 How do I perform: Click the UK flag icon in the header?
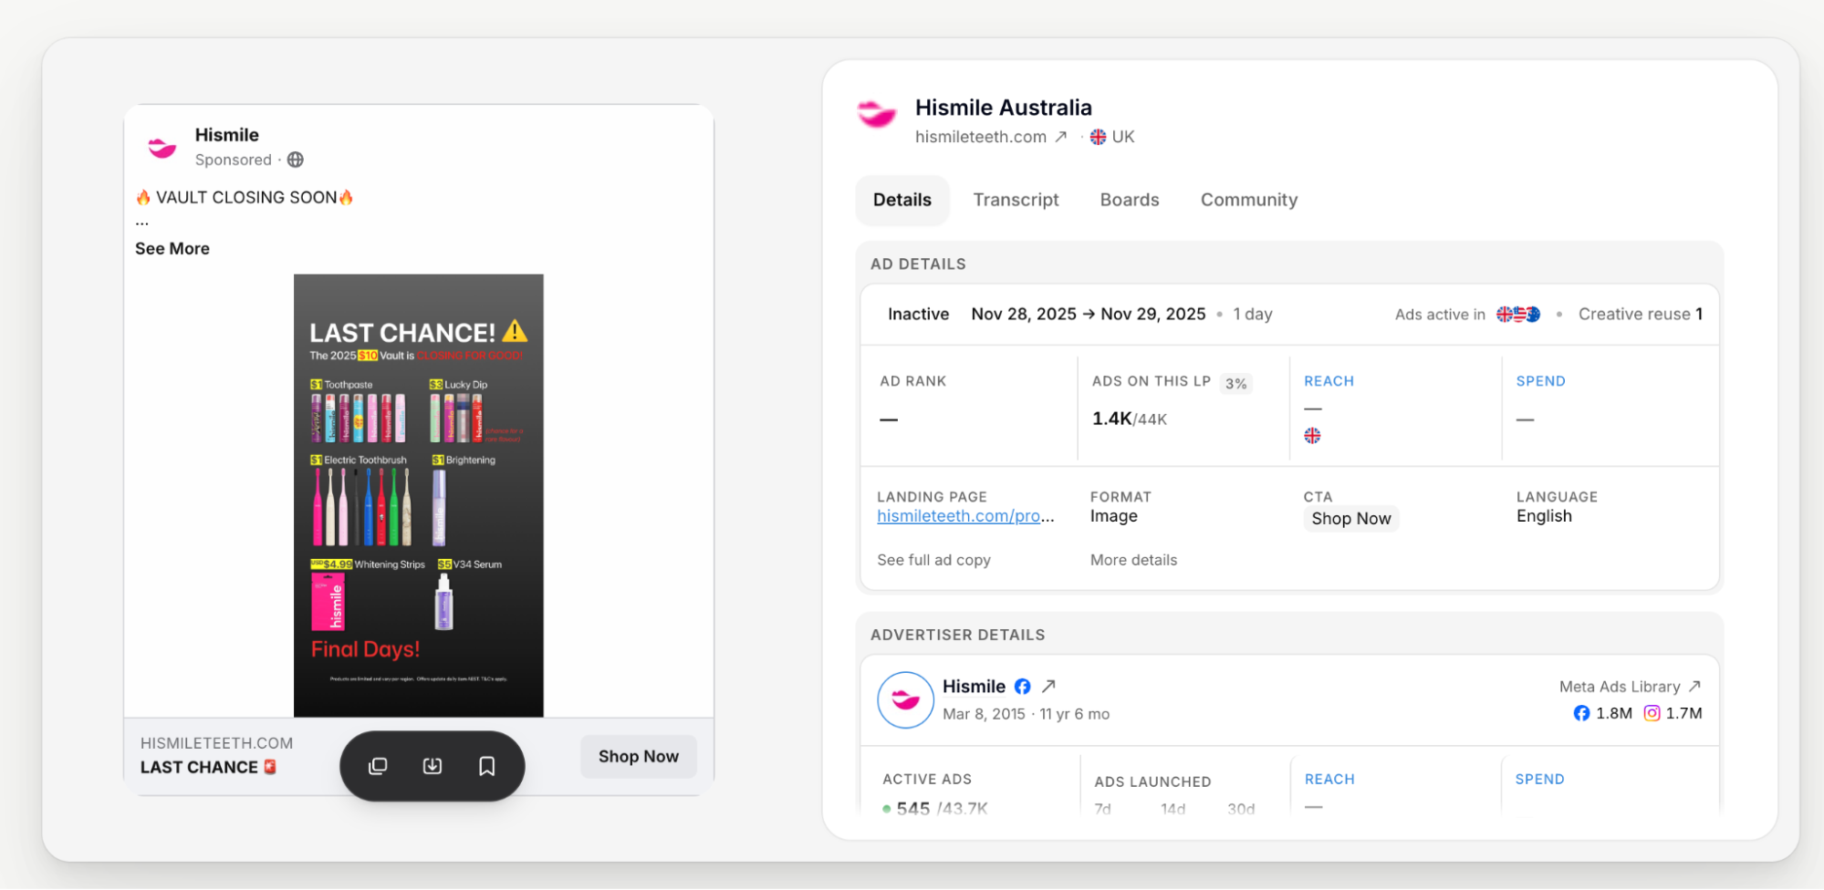tap(1098, 137)
